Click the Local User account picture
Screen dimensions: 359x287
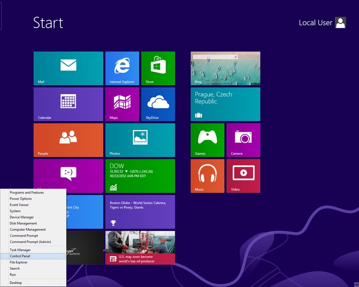(341, 23)
